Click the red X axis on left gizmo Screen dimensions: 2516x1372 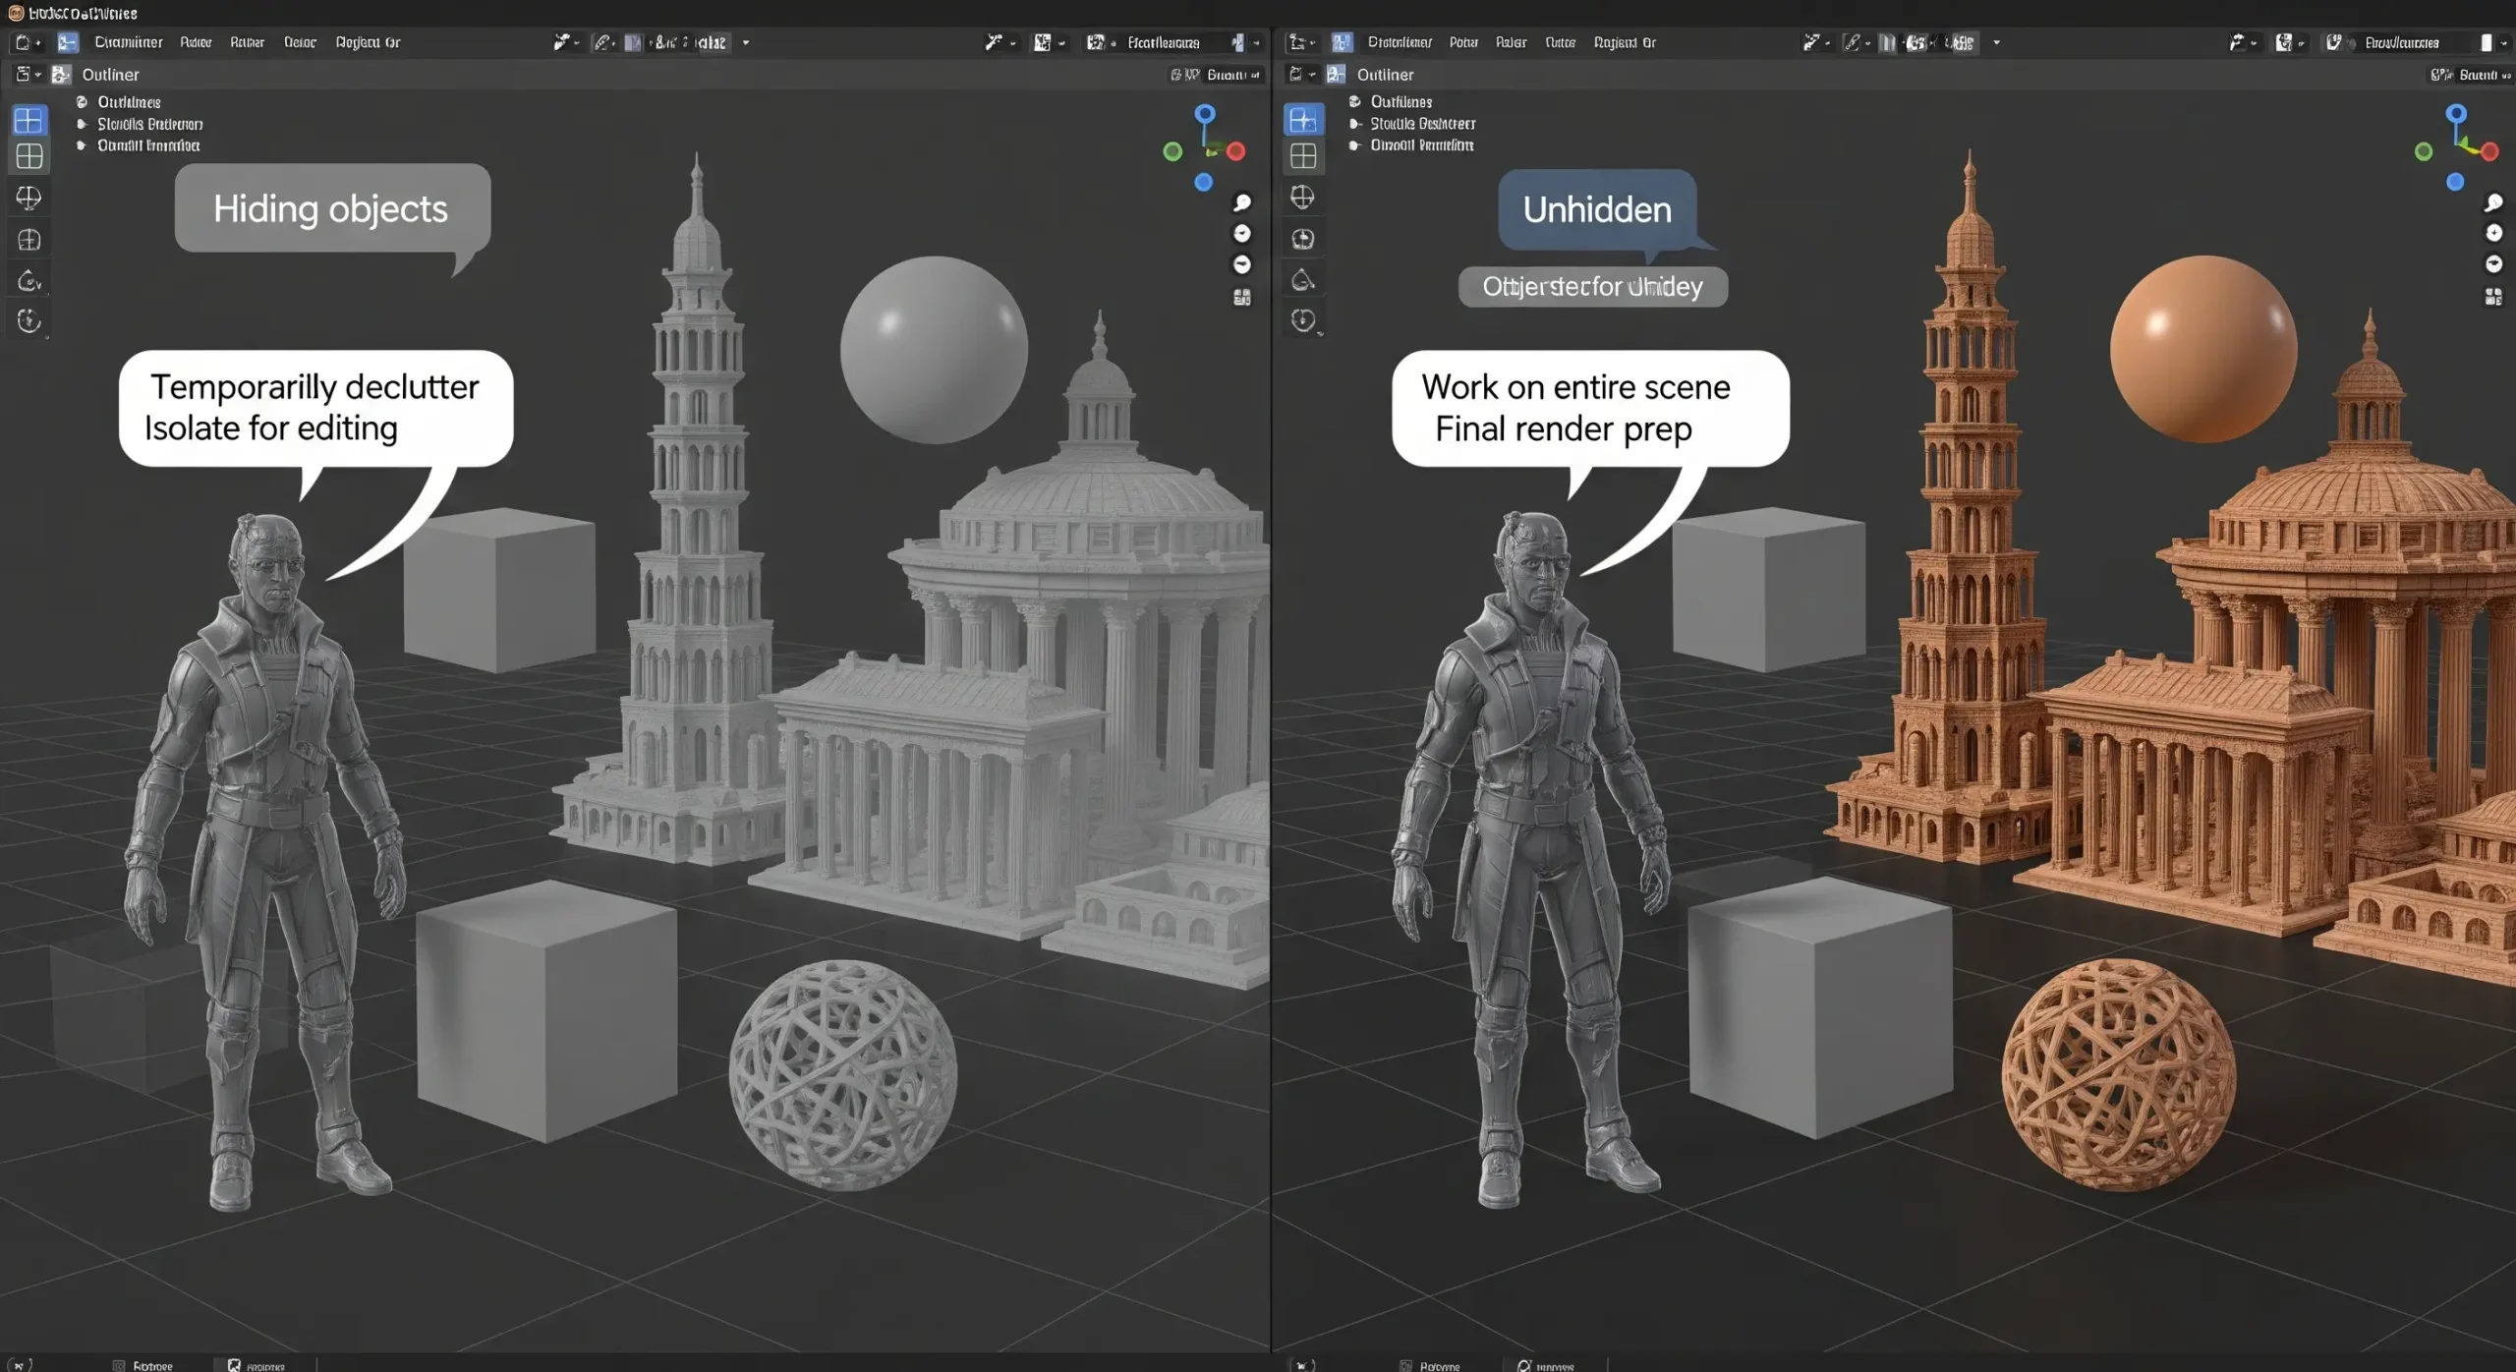1236,151
